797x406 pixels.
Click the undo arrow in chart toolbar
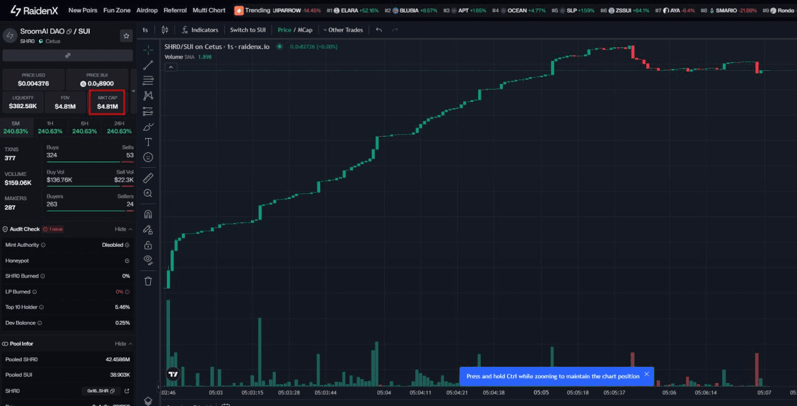point(379,30)
